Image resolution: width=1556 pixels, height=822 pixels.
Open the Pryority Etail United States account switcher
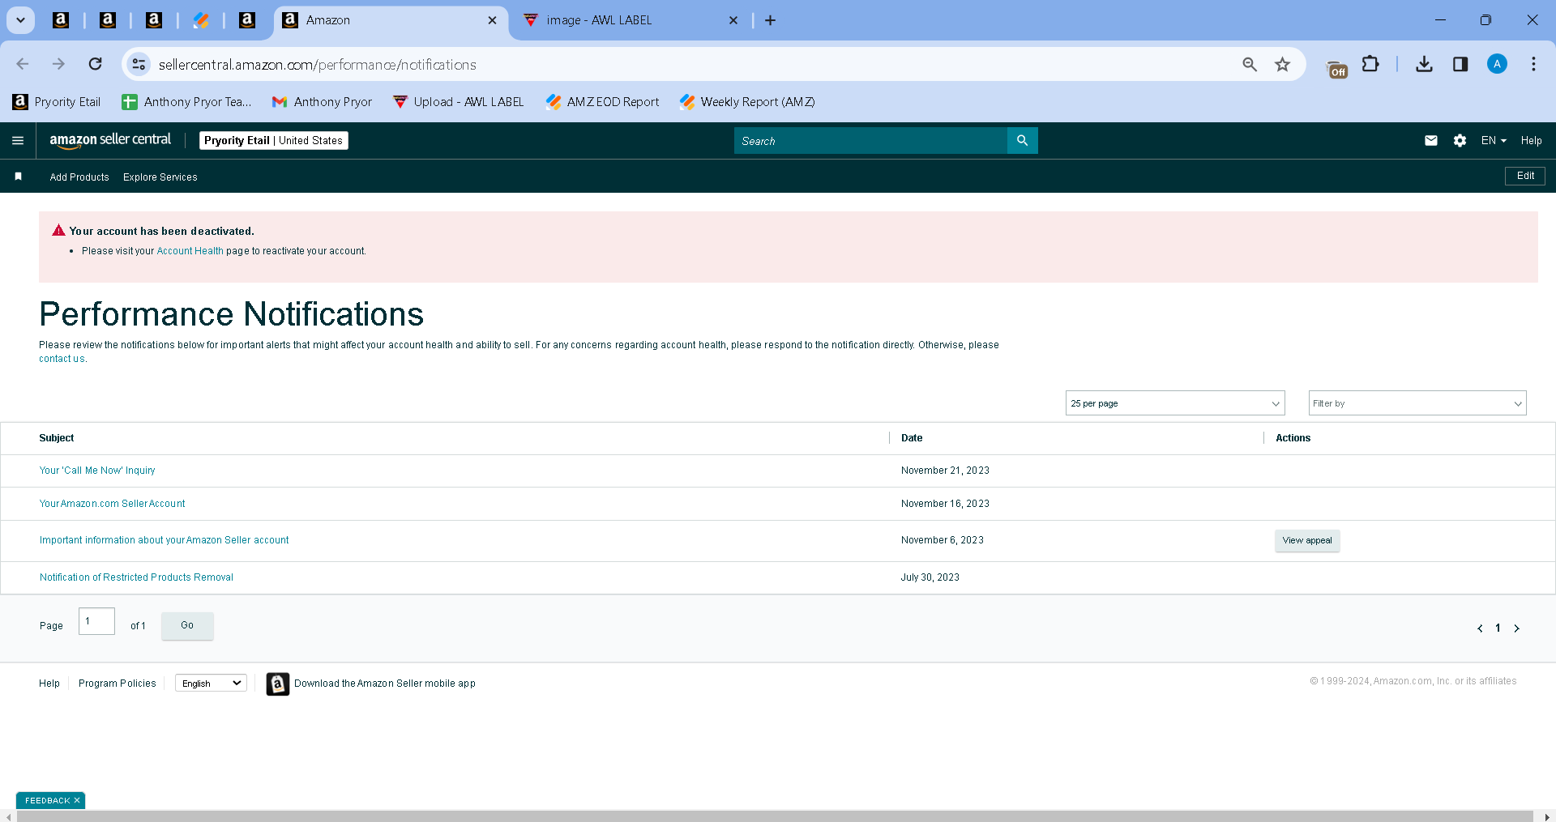coord(274,141)
